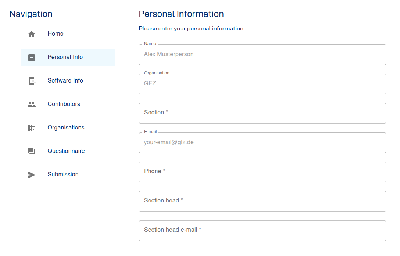Screen dimensions: 400x256
Task: Focus the Organisation field showing GFZ
Action: [262, 84]
